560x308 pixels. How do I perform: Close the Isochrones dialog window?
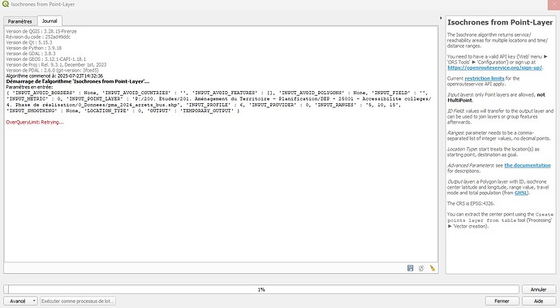click(554, 4)
